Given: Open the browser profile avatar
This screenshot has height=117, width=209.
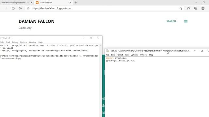Looking at the screenshot, I should click(203, 8).
